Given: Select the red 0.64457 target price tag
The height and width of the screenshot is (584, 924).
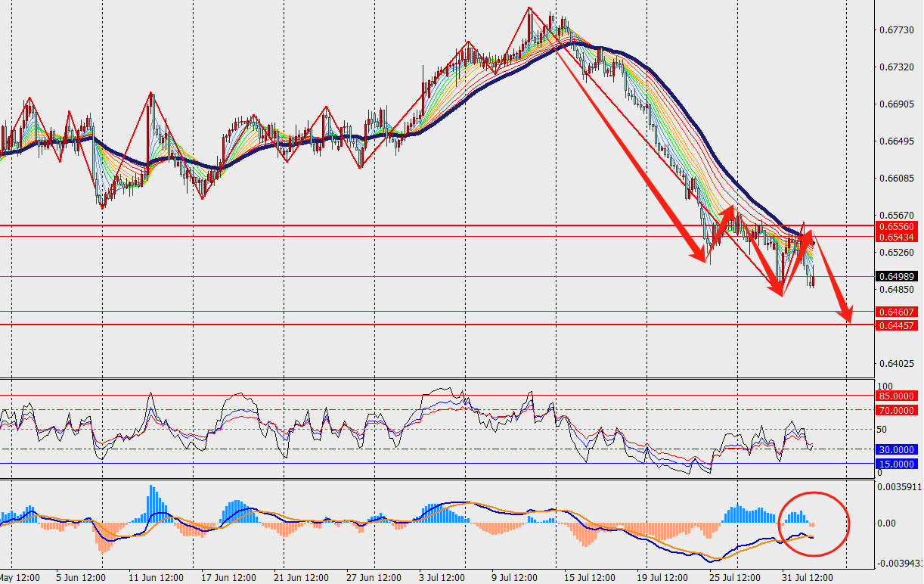Looking at the screenshot, I should 896,325.
